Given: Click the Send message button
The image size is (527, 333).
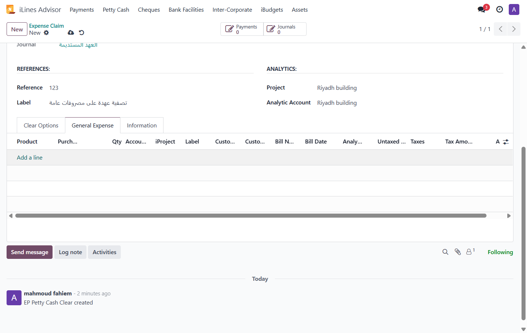Looking at the screenshot, I should tap(30, 252).
